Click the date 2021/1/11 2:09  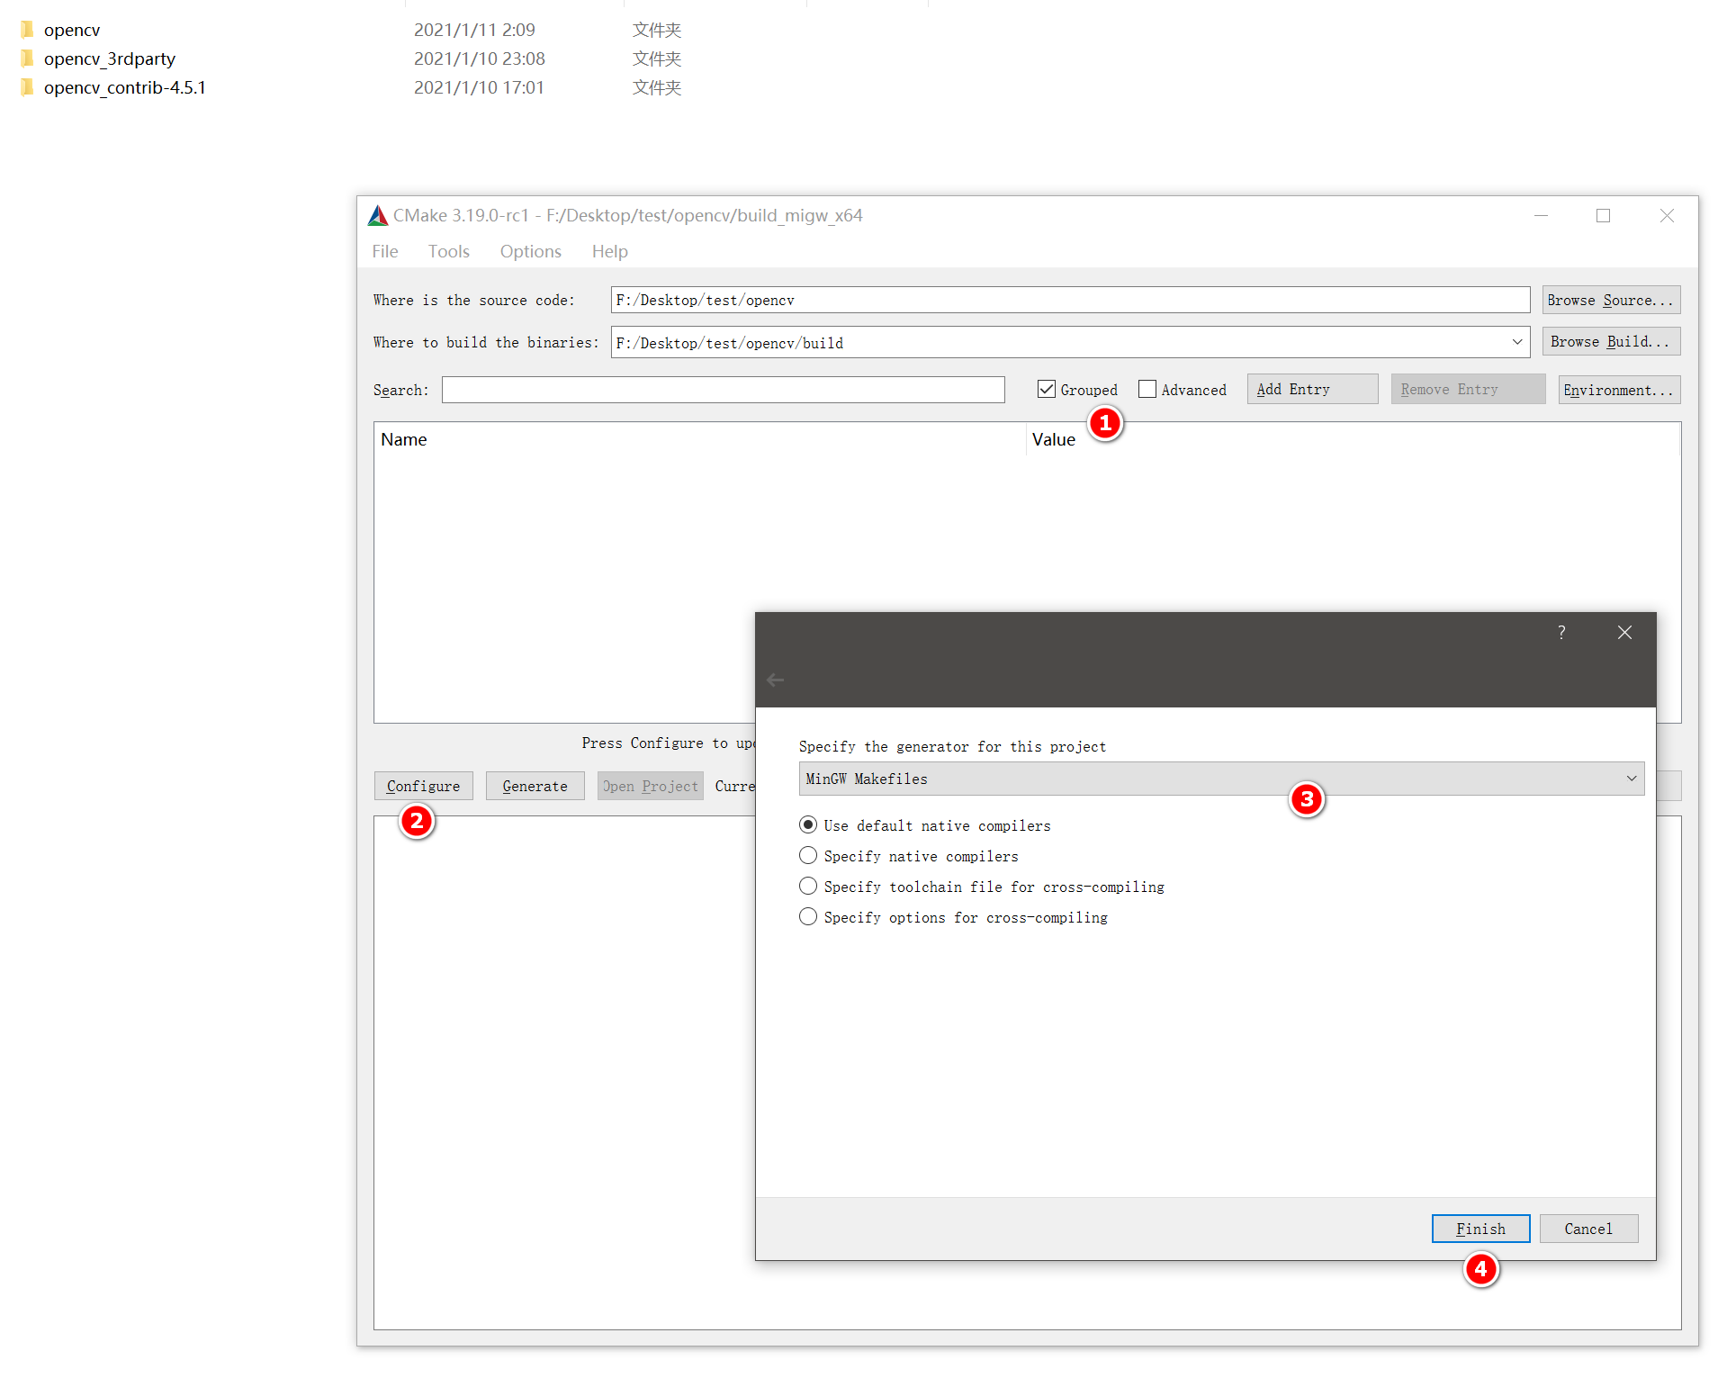point(474,30)
